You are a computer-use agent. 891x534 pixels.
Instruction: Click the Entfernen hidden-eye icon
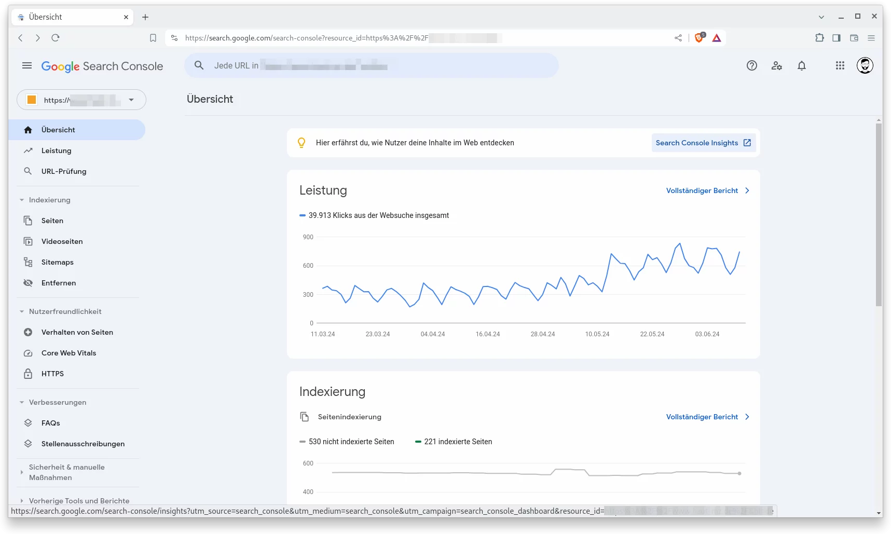[28, 283]
